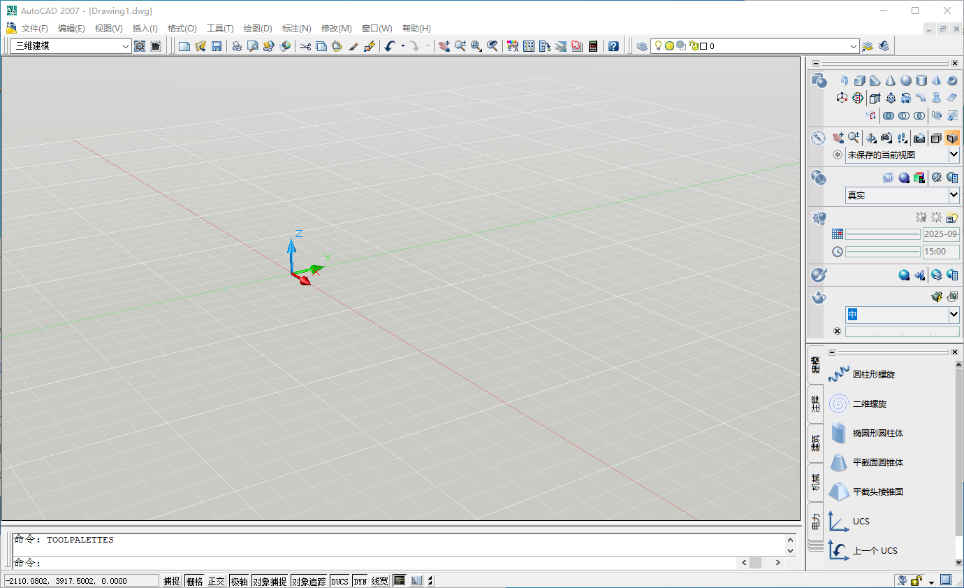Toggle DYN dynamic input in status bar
The image size is (964, 588).
(x=360, y=581)
